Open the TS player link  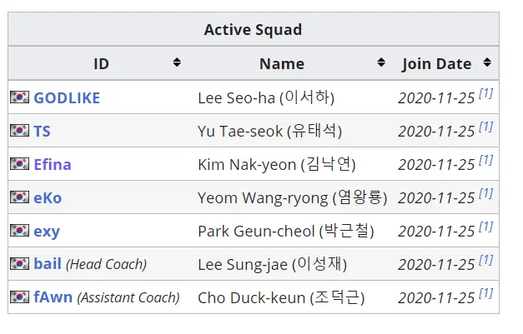point(43,131)
